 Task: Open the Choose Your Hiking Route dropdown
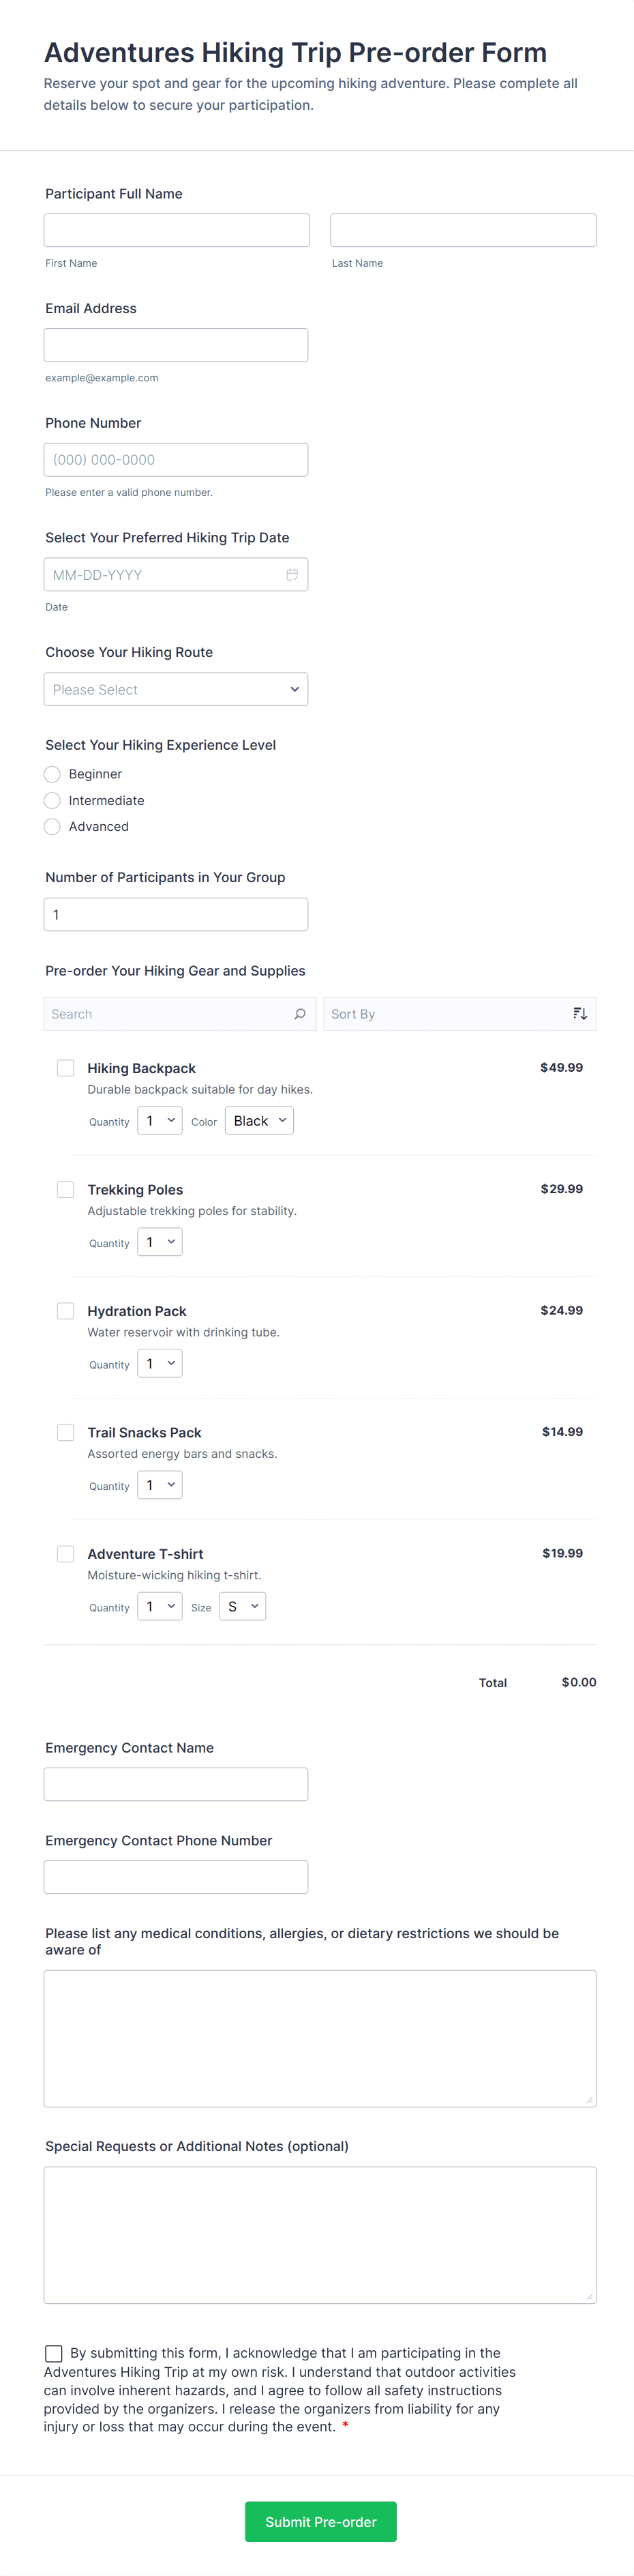(x=176, y=690)
